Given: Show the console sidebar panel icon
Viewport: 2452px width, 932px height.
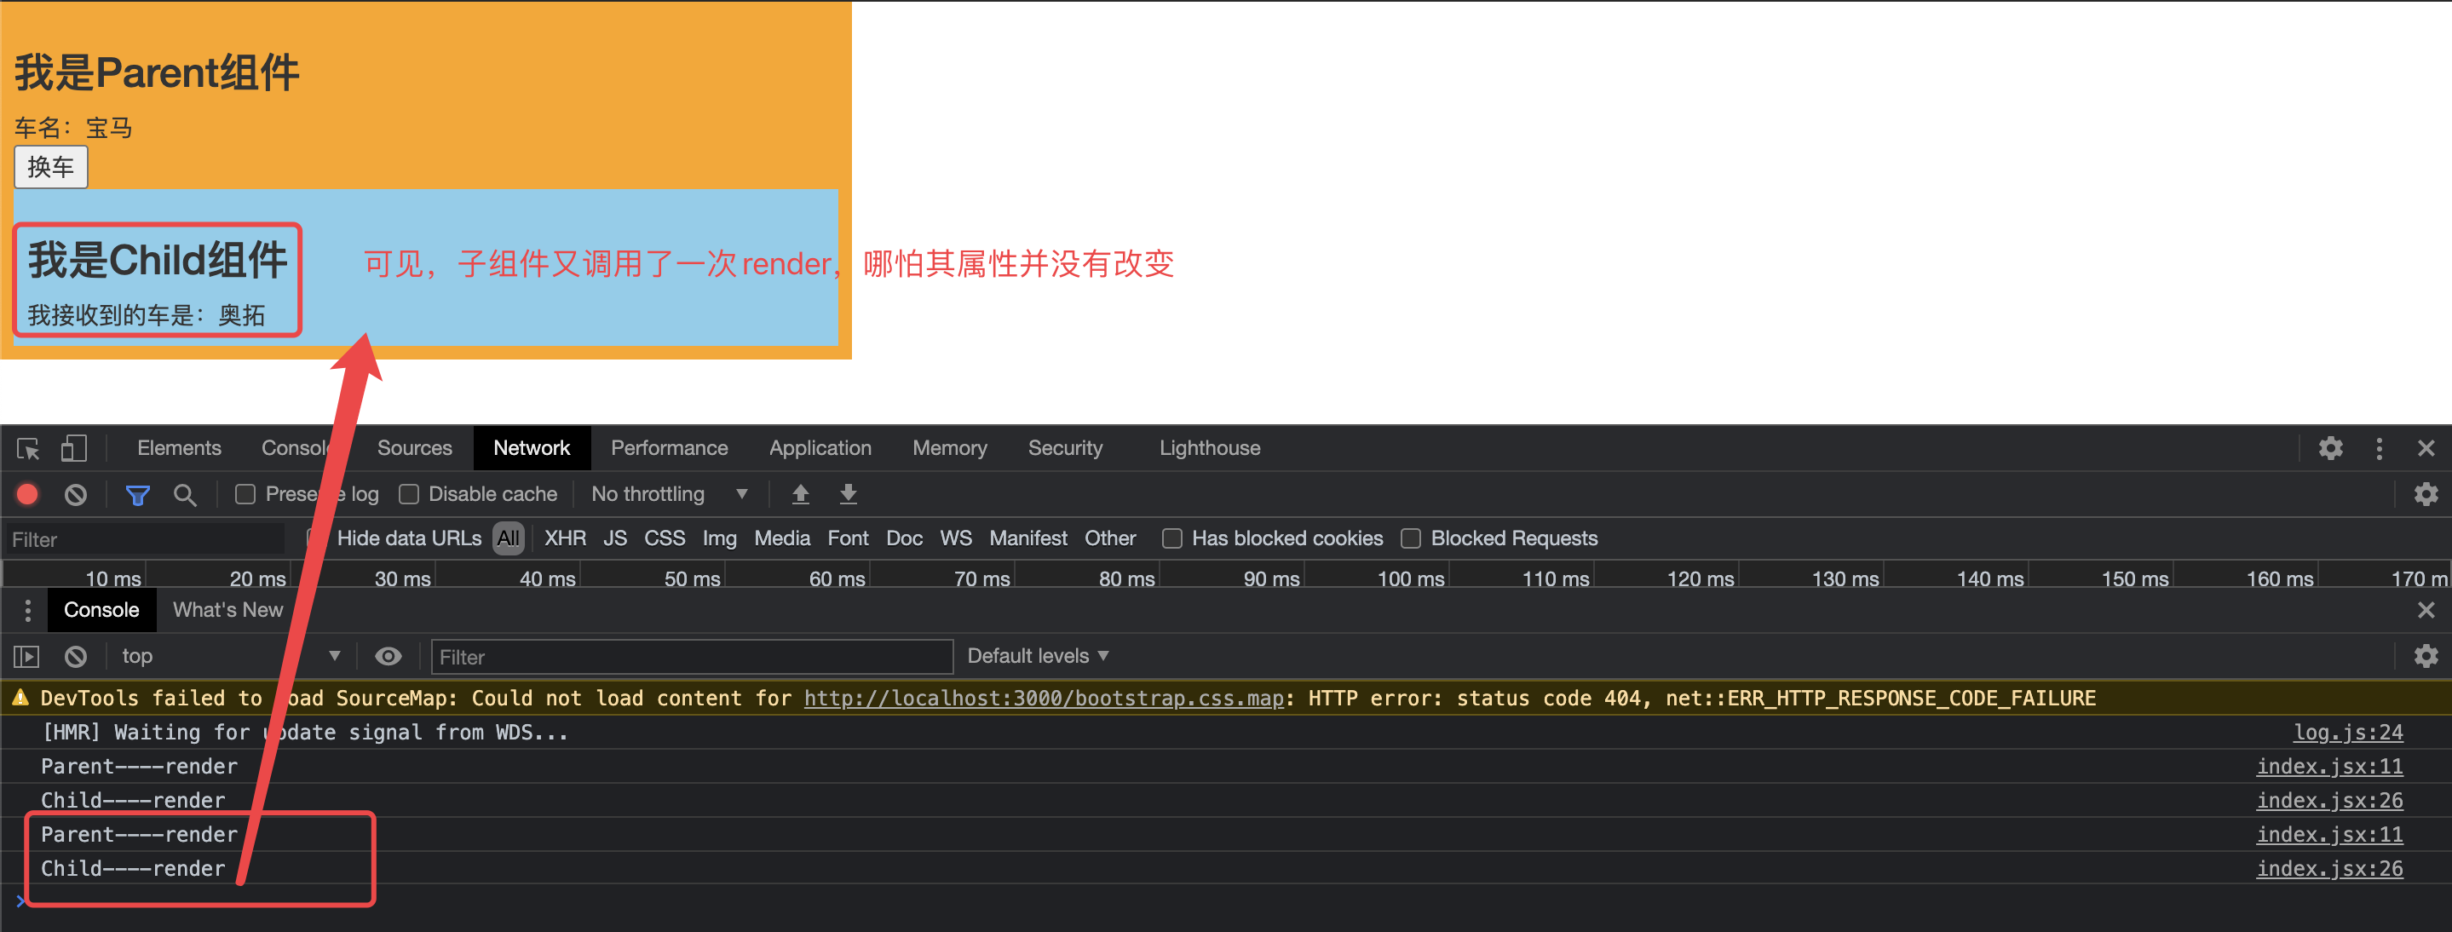Looking at the screenshot, I should (x=26, y=656).
